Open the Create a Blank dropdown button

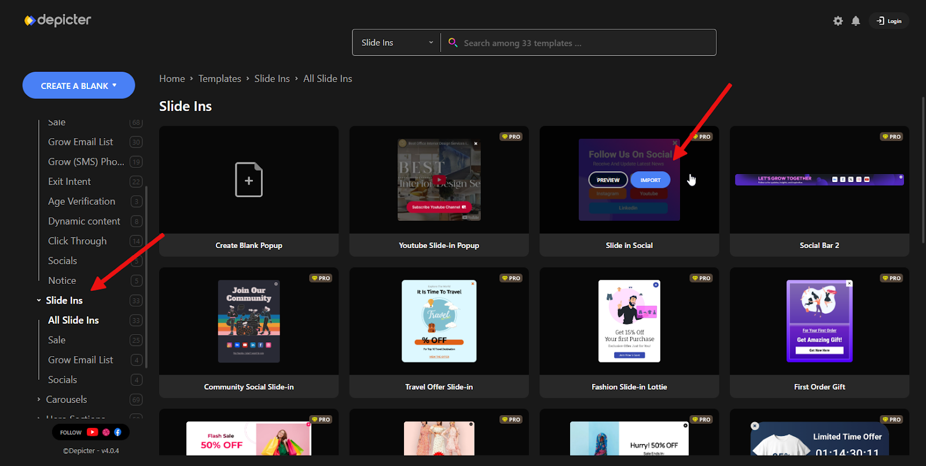coord(79,86)
